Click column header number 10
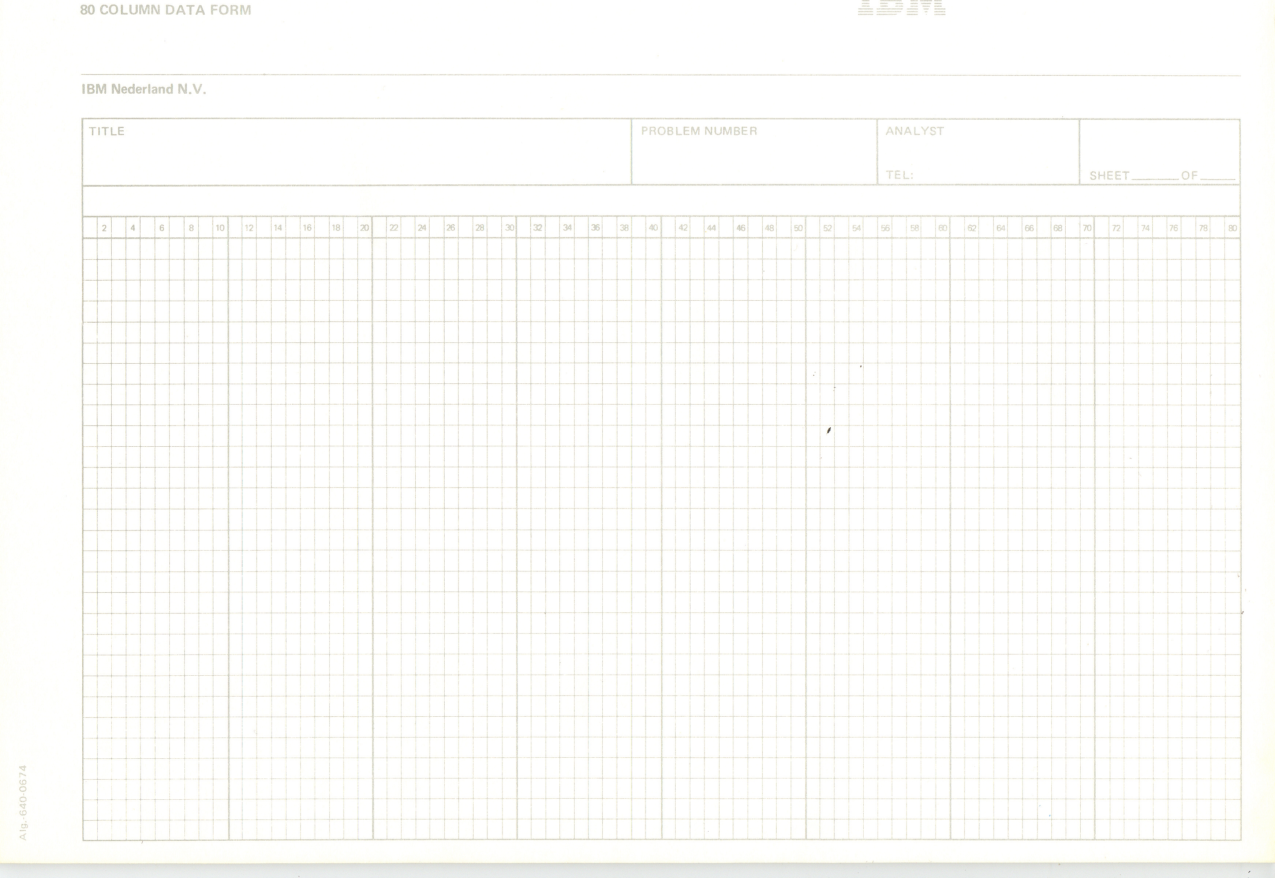Screen dimensions: 1275x878 220,228
